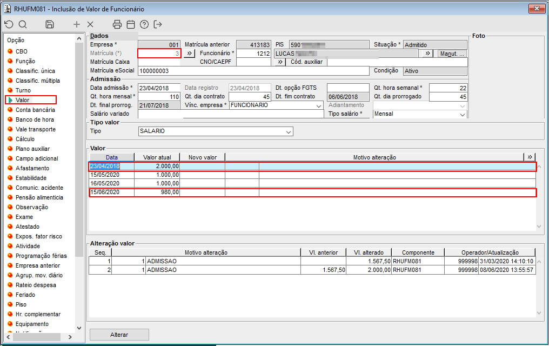This screenshot has height=346, width=549.
Task: Click the exit door toolbar icon
Action: 158,24
